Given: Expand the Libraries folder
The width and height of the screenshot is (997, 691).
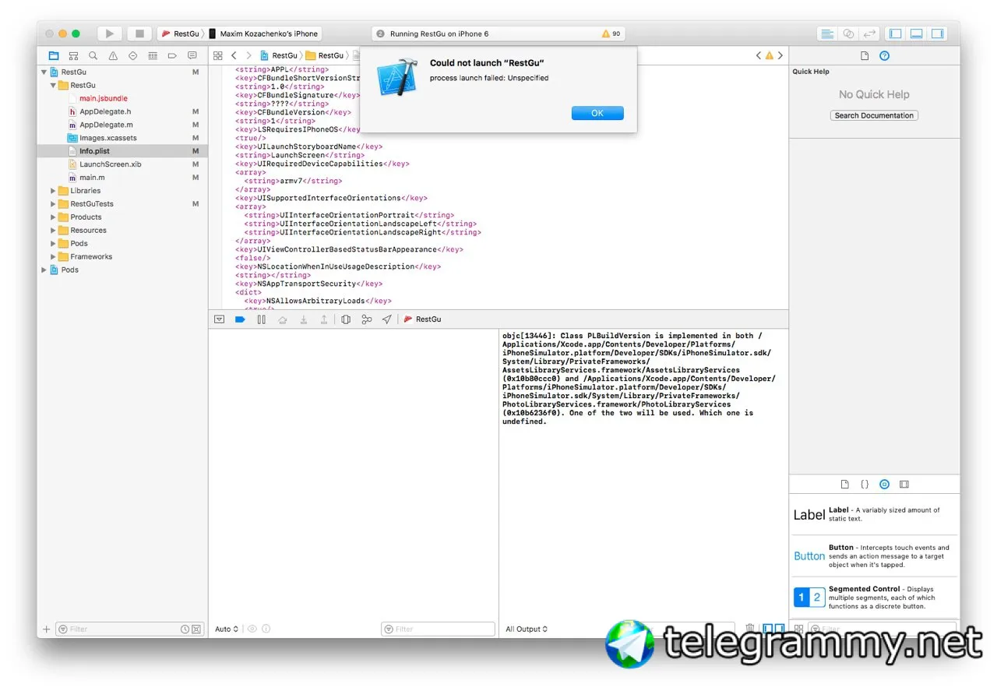Looking at the screenshot, I should pyautogui.click(x=54, y=191).
